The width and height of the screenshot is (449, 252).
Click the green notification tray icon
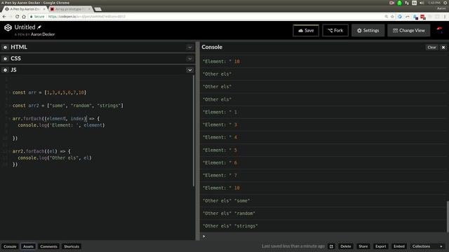click(399, 3)
